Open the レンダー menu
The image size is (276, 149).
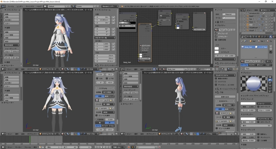[x=20, y=6]
